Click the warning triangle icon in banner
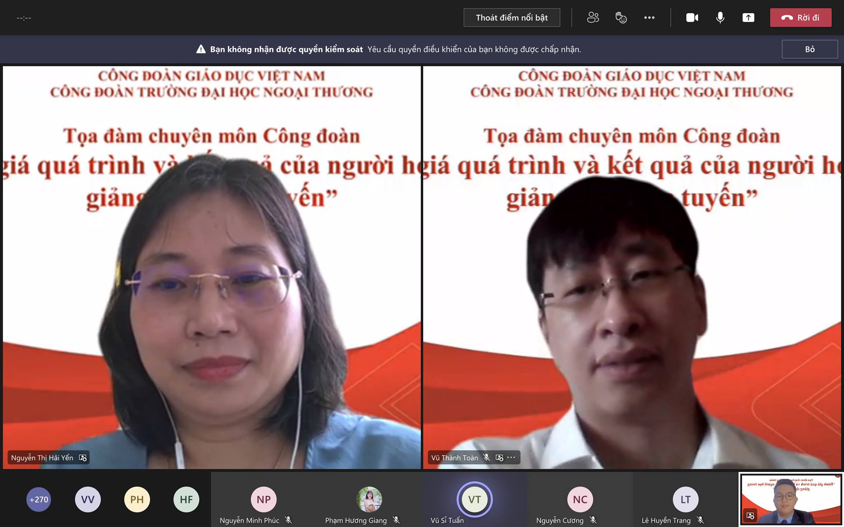The width and height of the screenshot is (844, 527). pos(201,49)
